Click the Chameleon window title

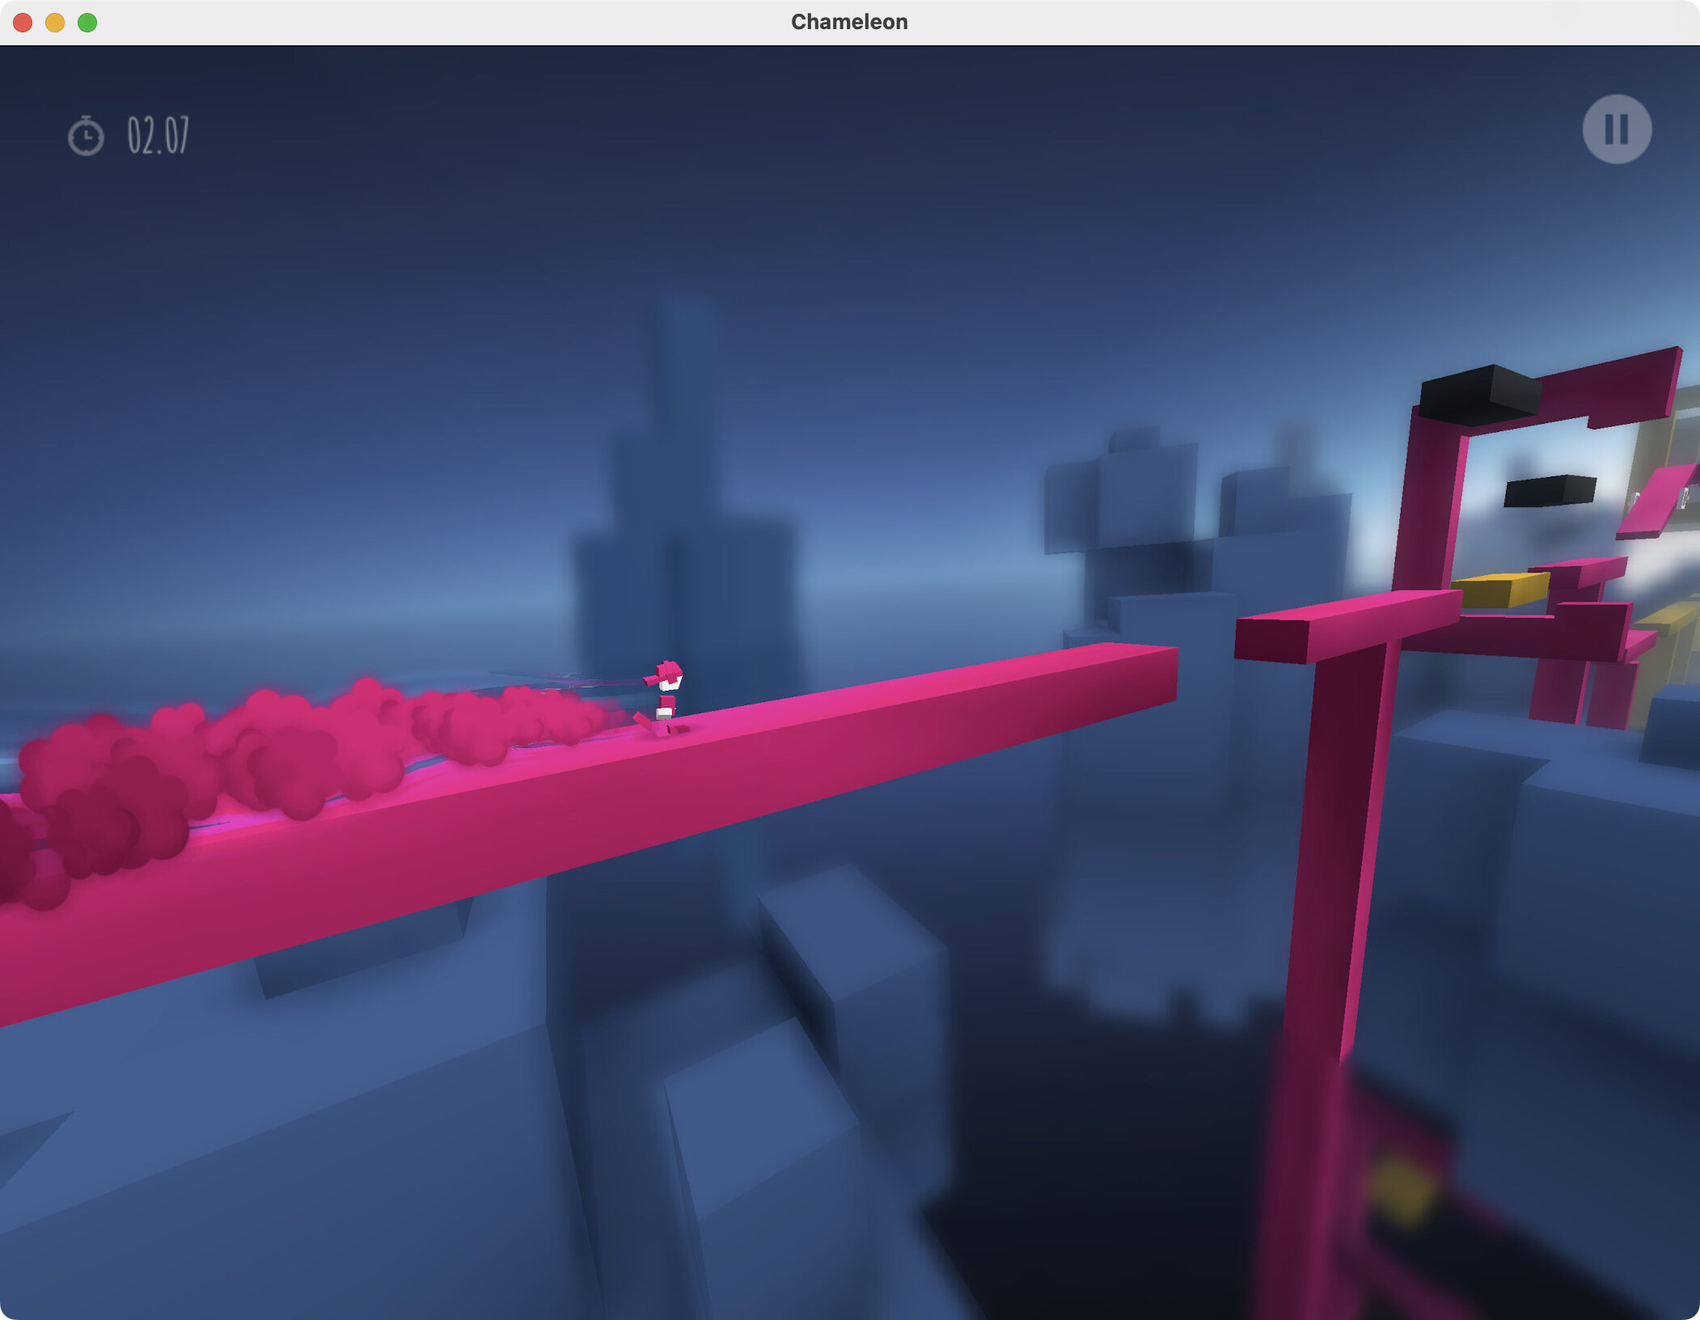[x=849, y=22]
